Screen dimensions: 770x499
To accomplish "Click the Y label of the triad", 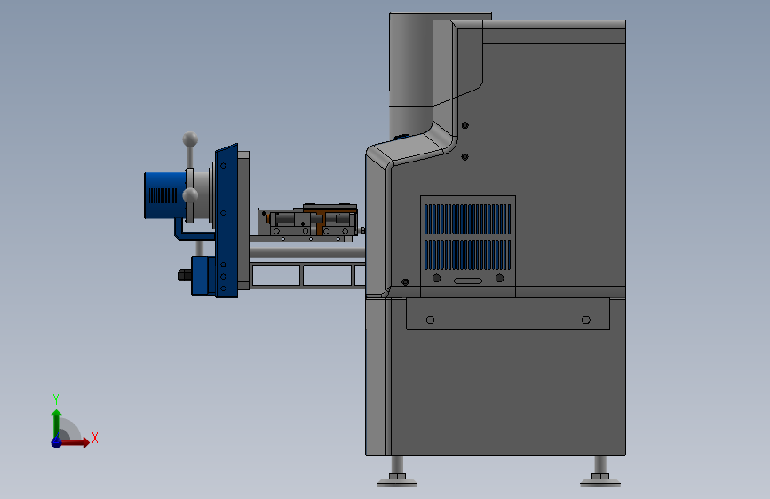I will coord(56,400).
